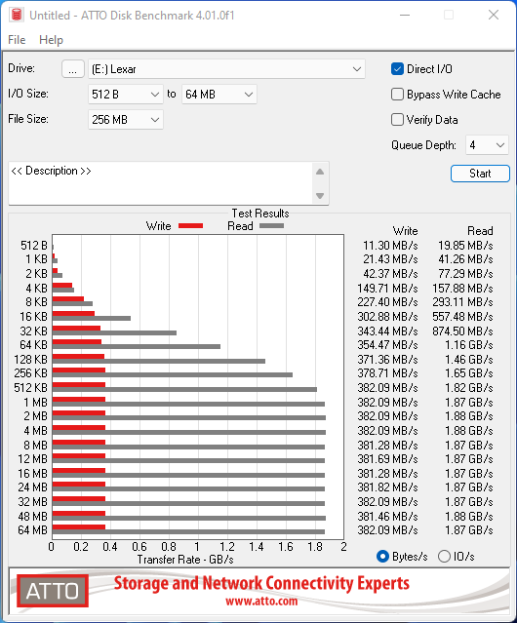
Task: Click the ATTO logo in the banner
Action: [x=53, y=591]
